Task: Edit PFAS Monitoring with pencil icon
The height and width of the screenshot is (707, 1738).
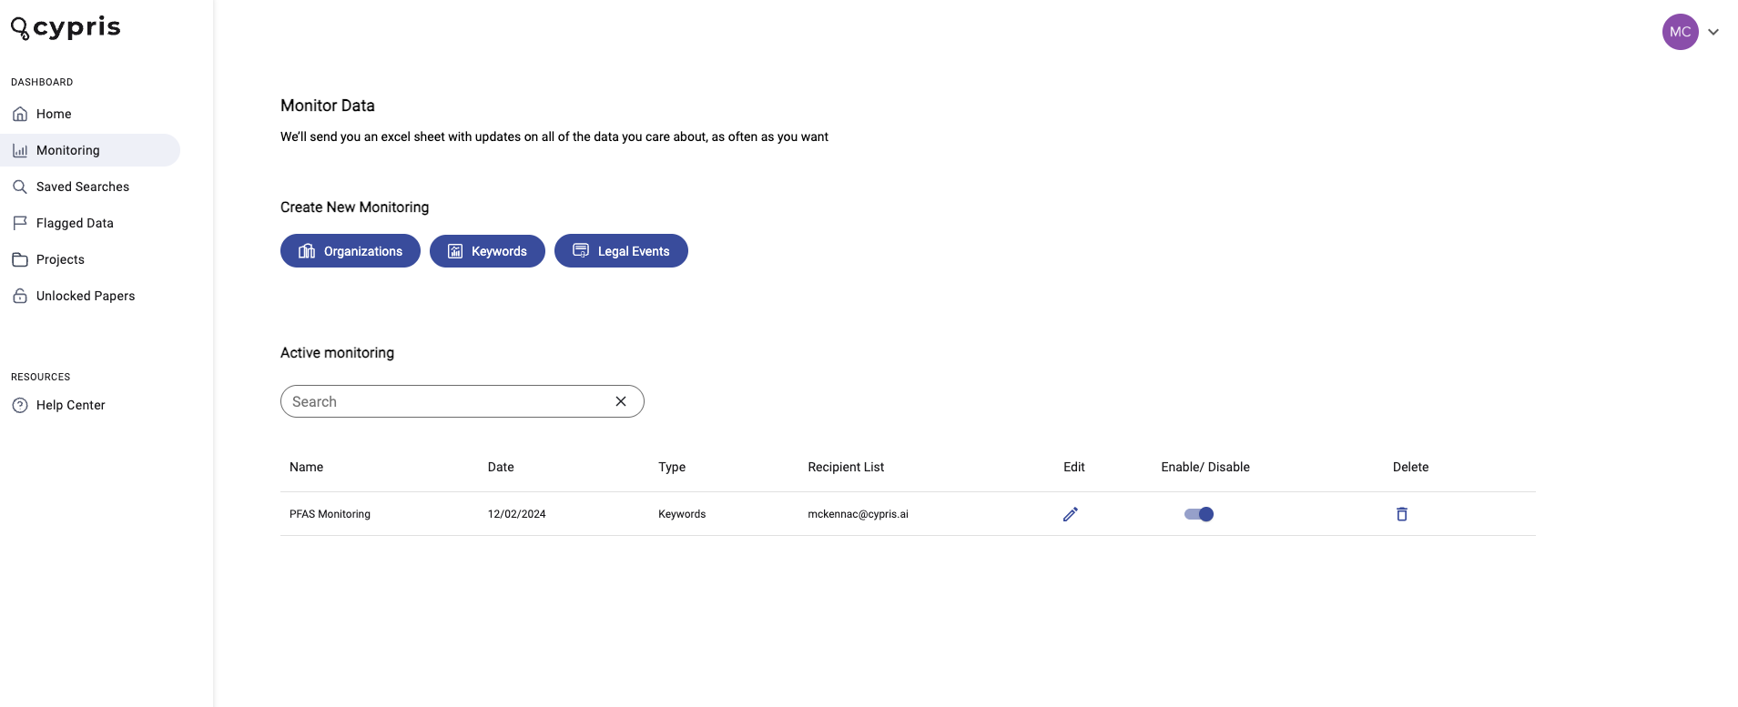Action: click(1071, 514)
